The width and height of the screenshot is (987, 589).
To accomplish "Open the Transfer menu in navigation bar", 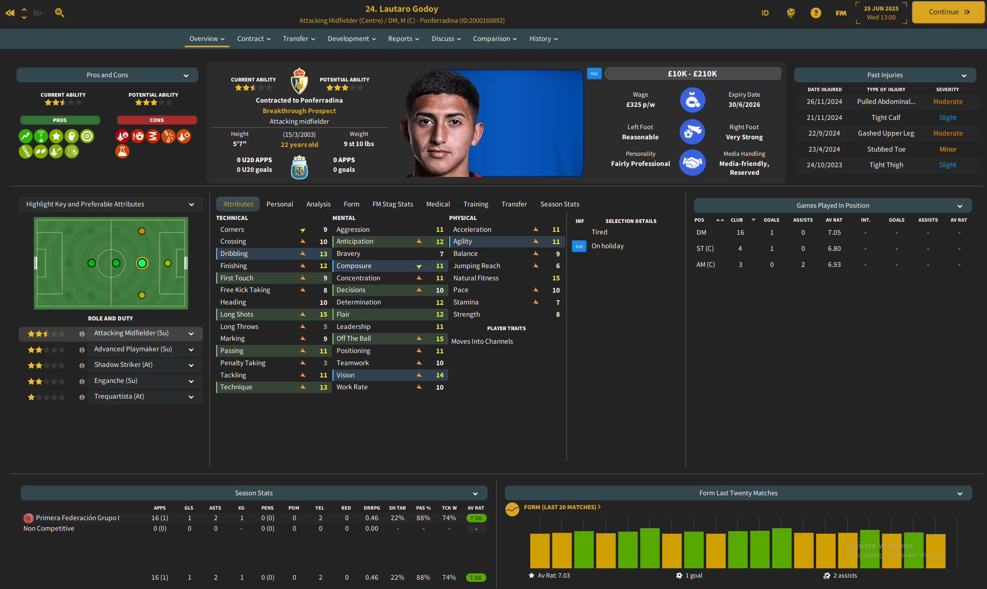I will [x=299, y=38].
